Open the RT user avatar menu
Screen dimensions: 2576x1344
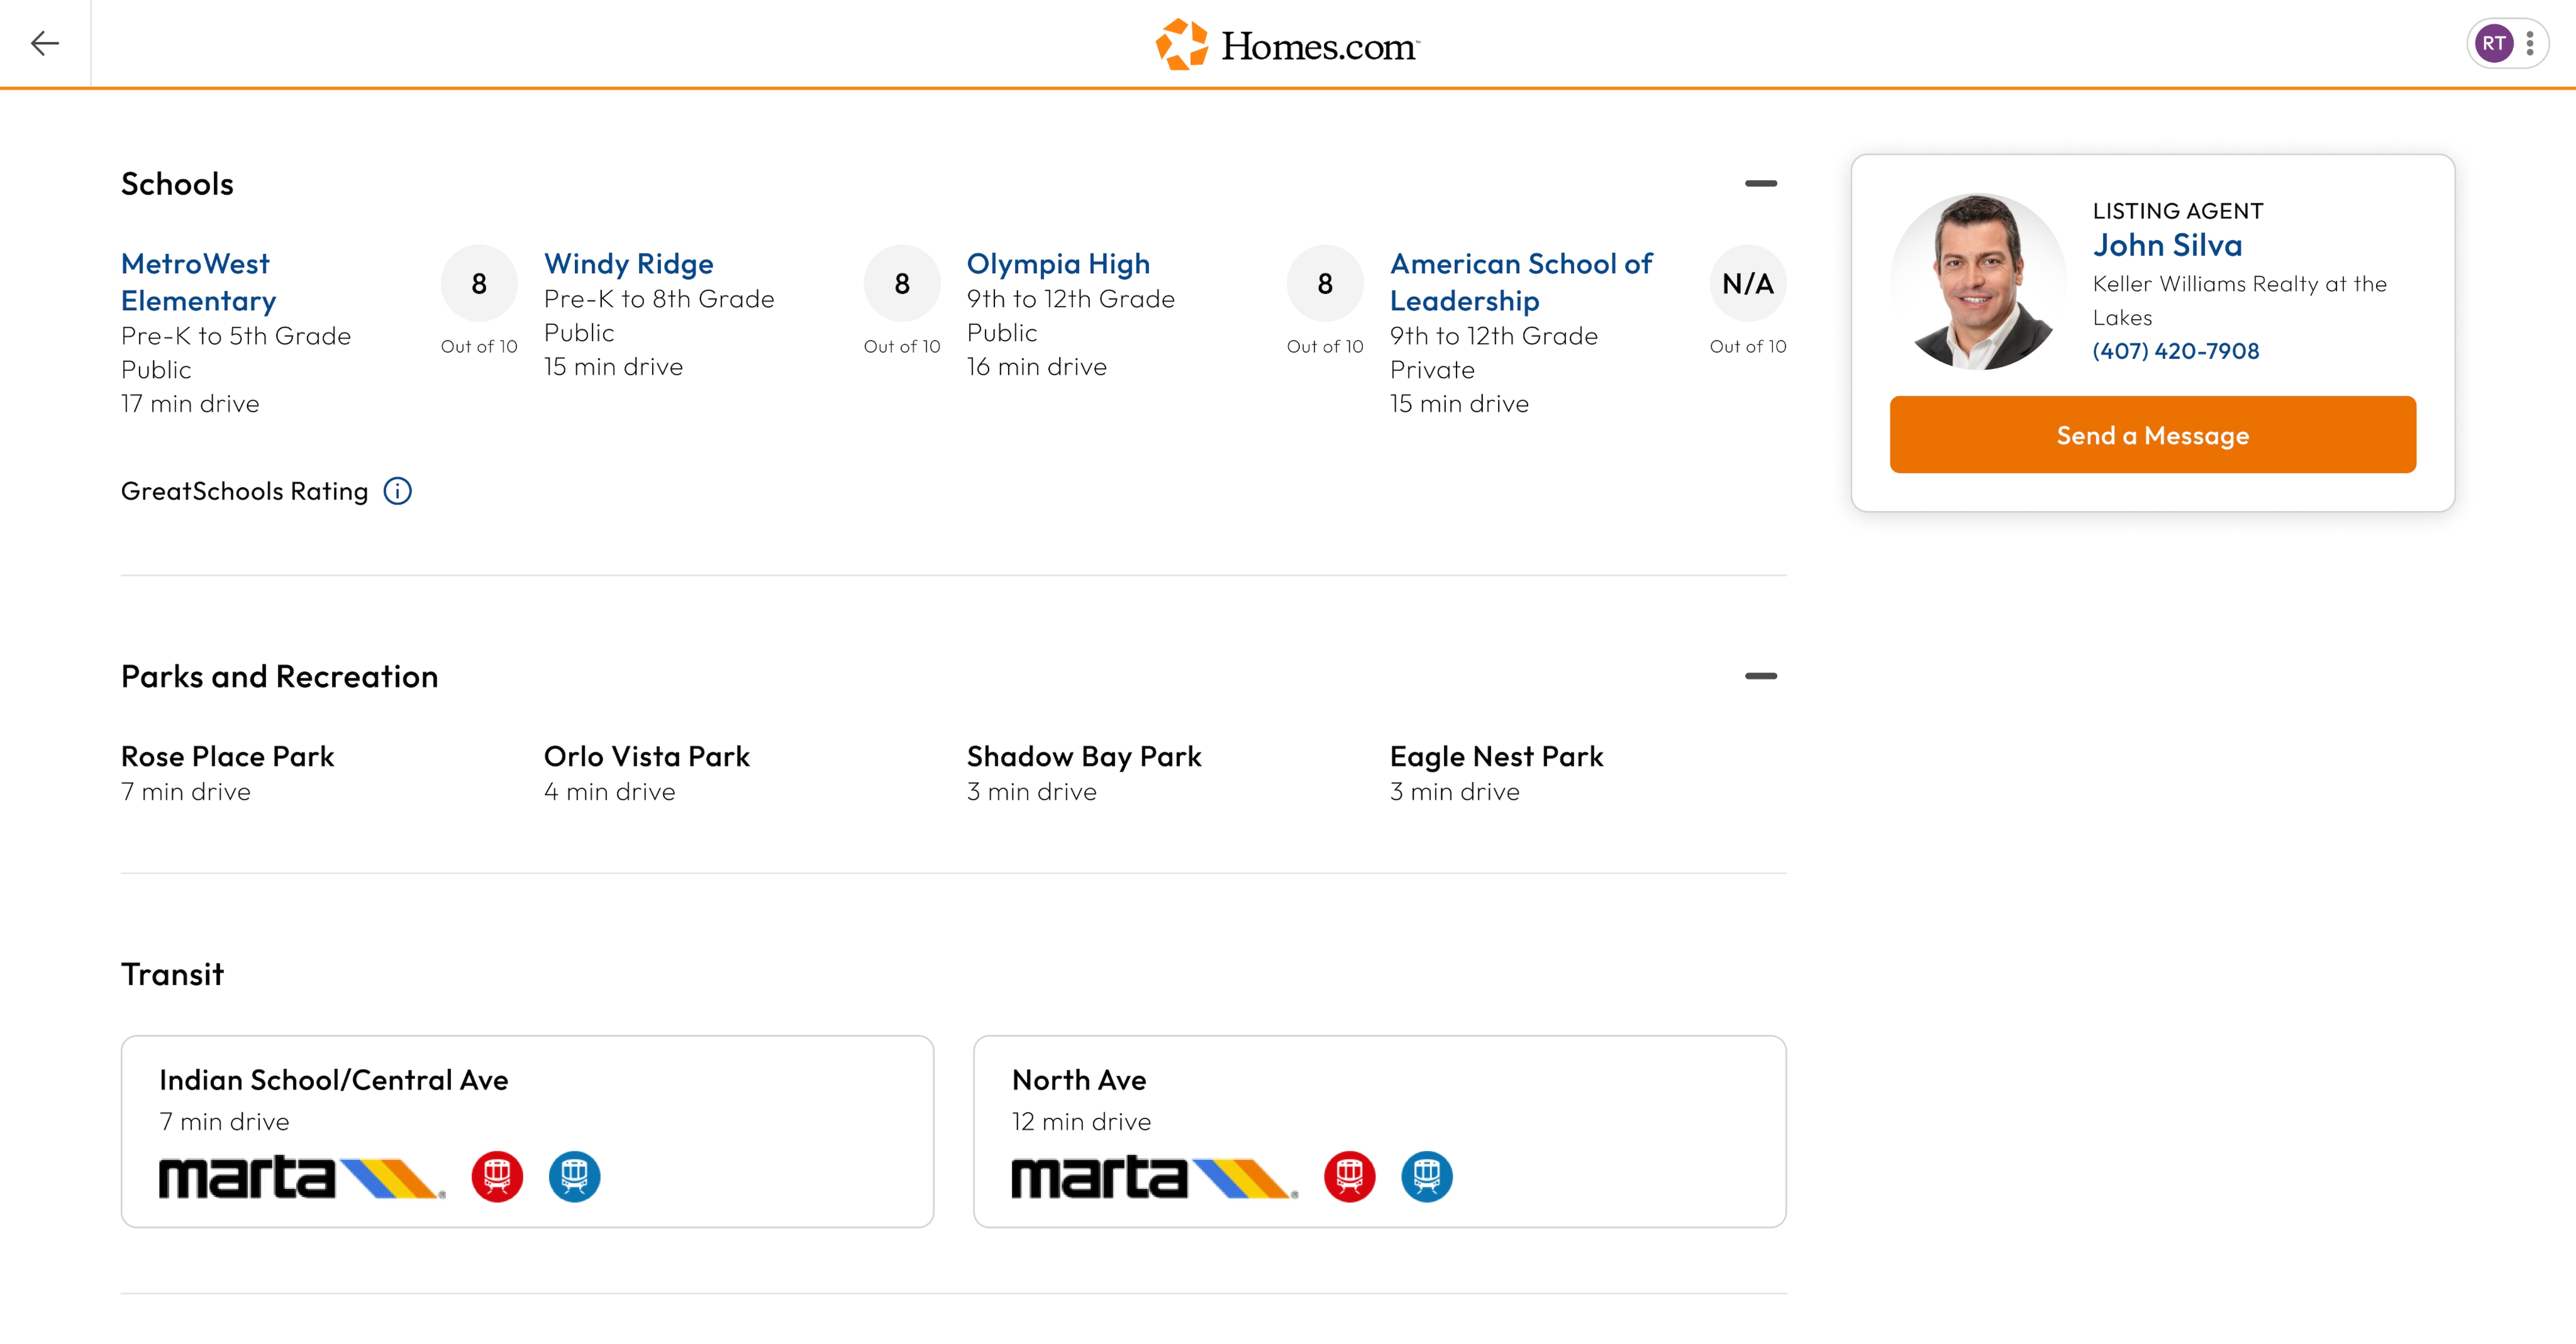tap(2493, 43)
